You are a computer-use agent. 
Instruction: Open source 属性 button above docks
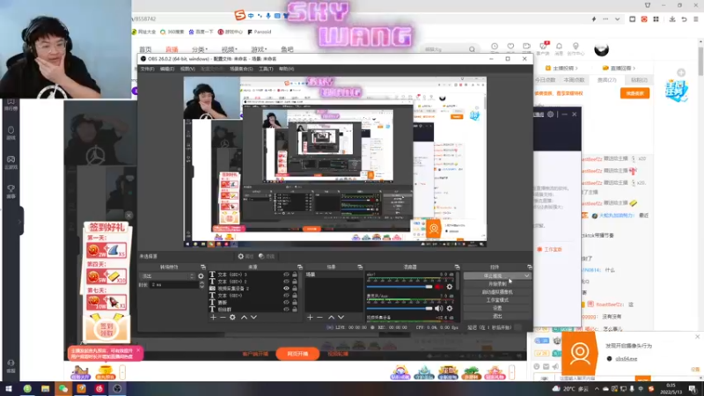tap(246, 256)
